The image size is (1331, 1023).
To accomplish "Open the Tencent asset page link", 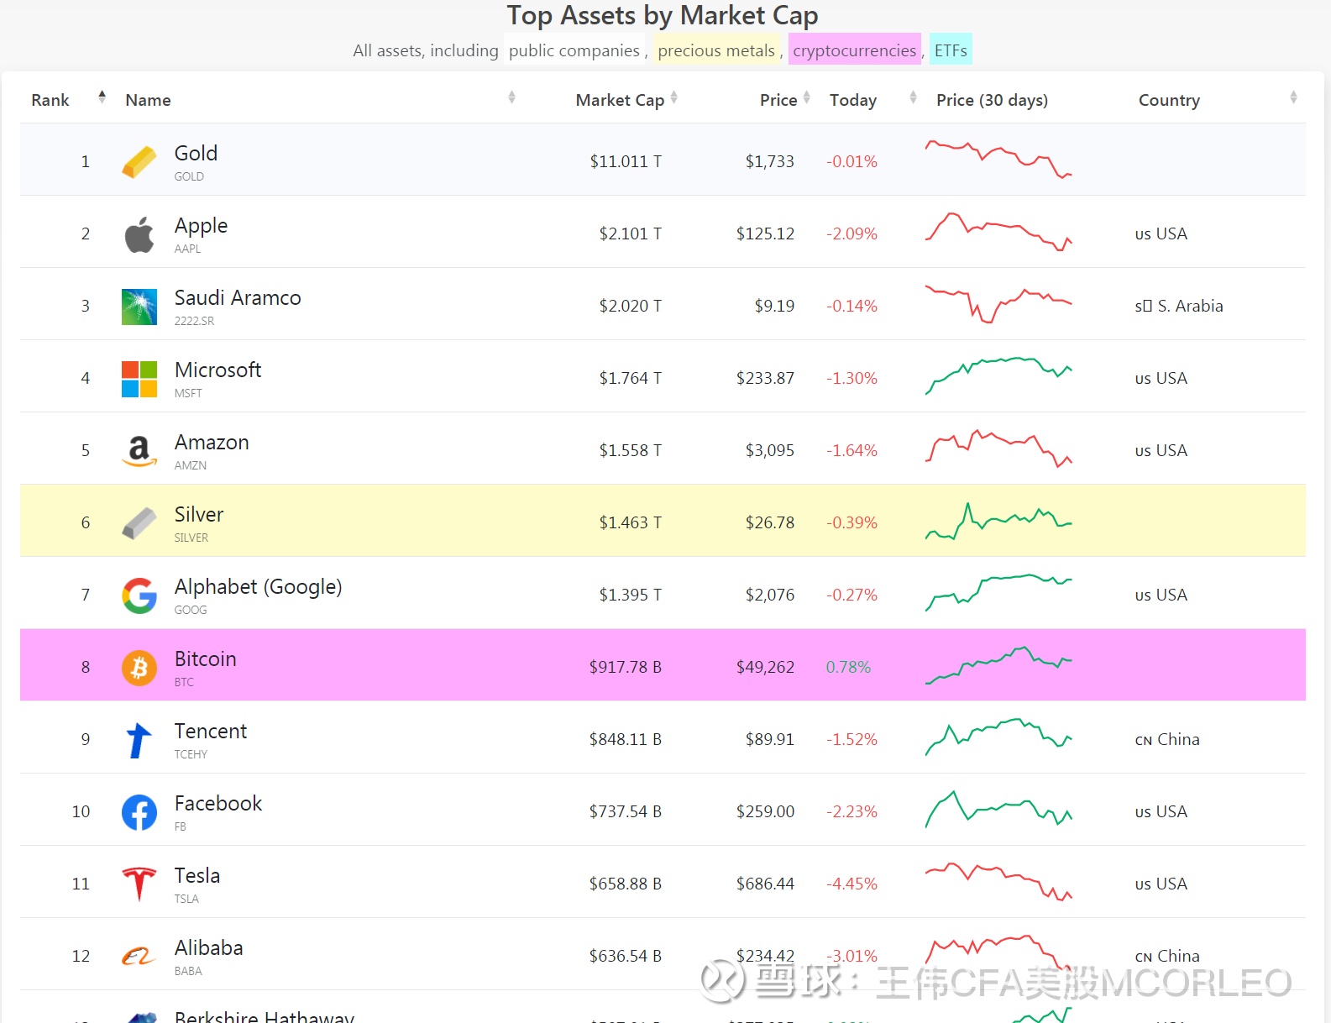I will click(211, 731).
